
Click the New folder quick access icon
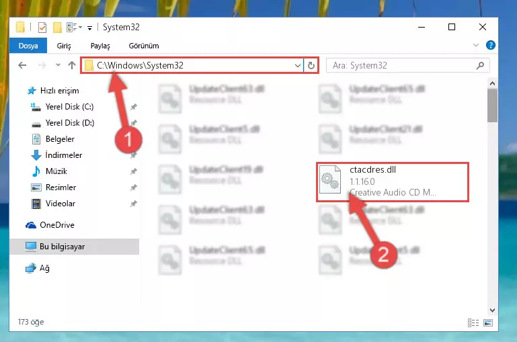(57, 28)
